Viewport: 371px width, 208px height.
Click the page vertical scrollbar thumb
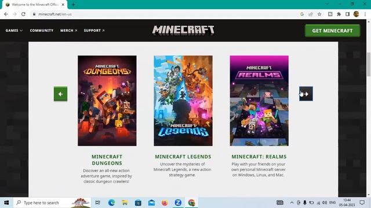369,64
